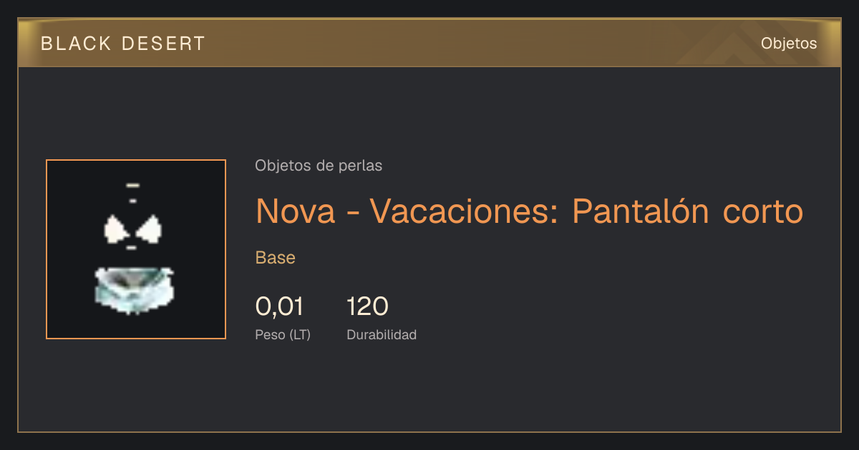Image resolution: width=859 pixels, height=450 pixels.
Task: Click the BLACK DESERT logo text
Action: point(123,44)
